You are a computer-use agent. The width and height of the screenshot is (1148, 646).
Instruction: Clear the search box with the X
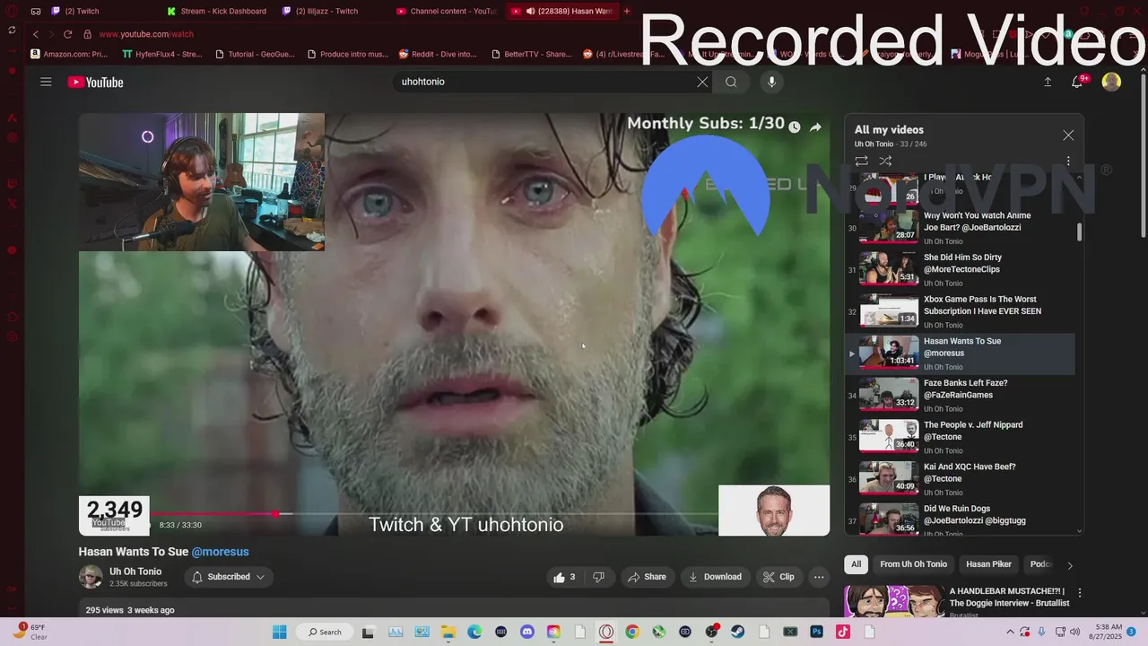(x=702, y=82)
